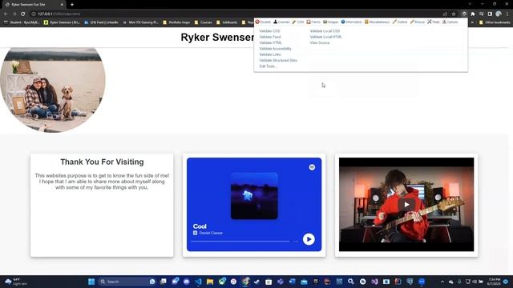Open Xbox app from the taskbar

coord(222,282)
